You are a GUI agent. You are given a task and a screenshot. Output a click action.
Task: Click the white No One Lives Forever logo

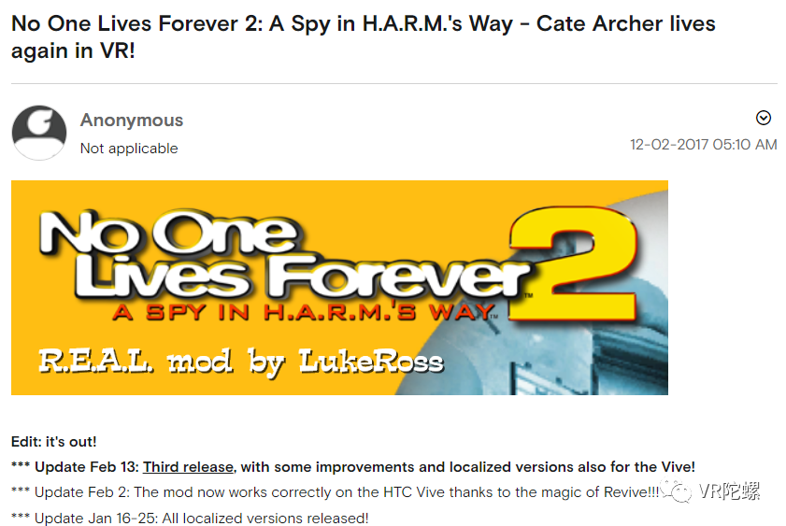coord(283,254)
